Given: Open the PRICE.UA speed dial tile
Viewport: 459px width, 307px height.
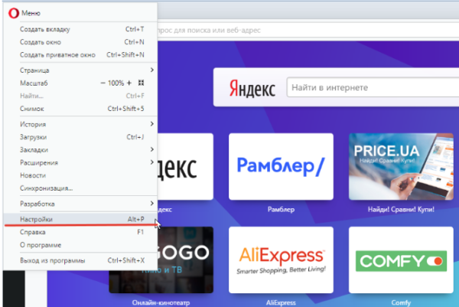Looking at the screenshot, I should tap(401, 166).
